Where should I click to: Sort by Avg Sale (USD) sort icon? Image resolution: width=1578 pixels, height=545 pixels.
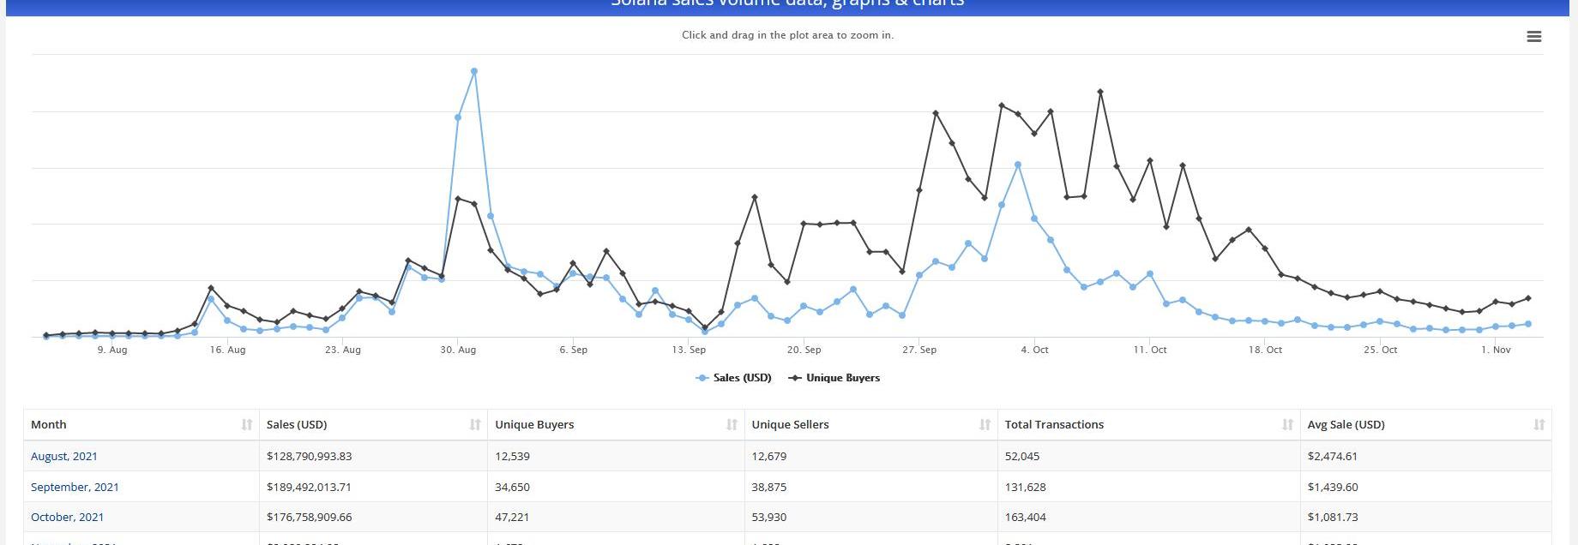pos(1539,425)
